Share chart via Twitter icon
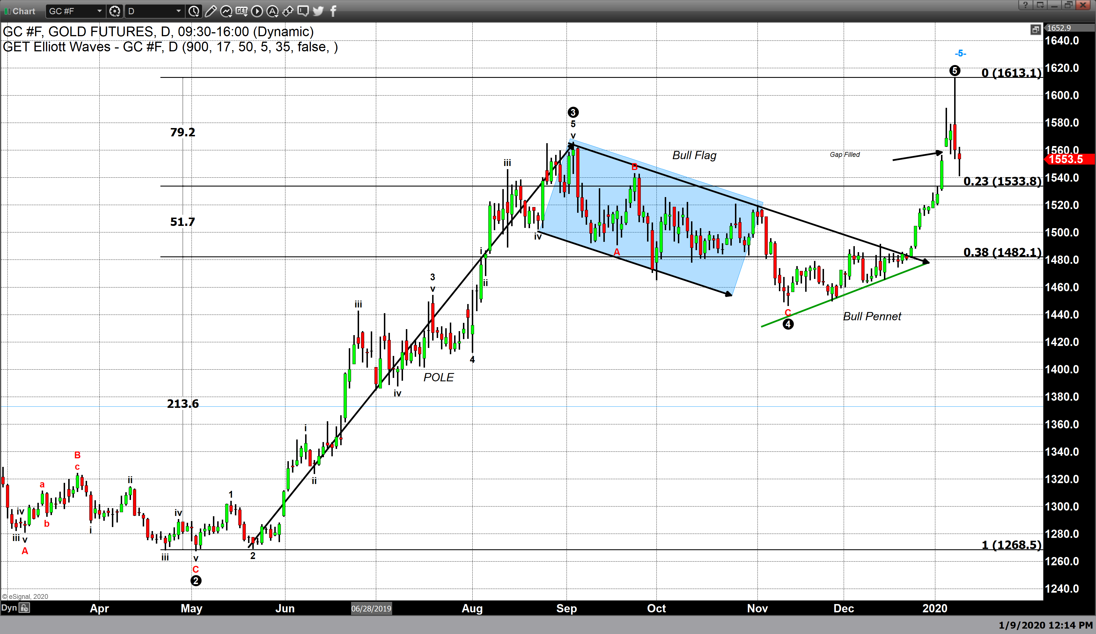This screenshot has width=1096, height=634. click(x=318, y=11)
